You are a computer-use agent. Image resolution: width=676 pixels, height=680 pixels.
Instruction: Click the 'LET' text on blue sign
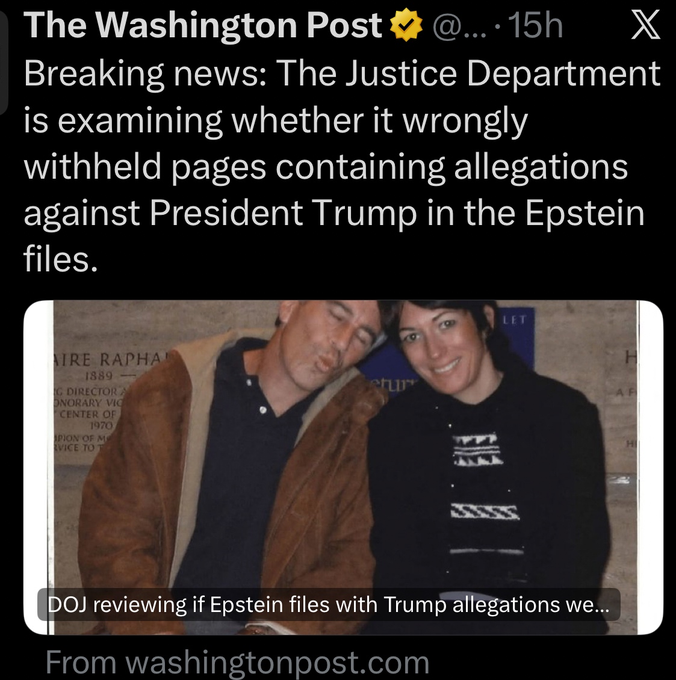coord(515,320)
